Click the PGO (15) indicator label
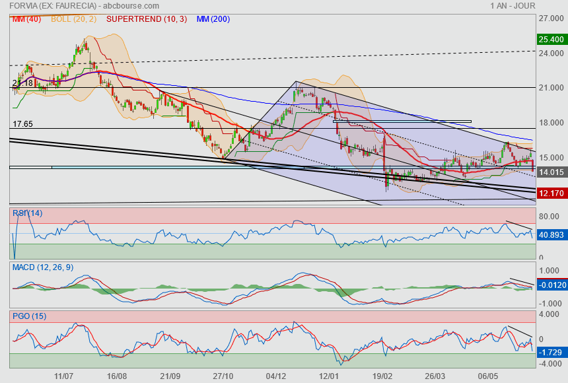 (x=29, y=316)
